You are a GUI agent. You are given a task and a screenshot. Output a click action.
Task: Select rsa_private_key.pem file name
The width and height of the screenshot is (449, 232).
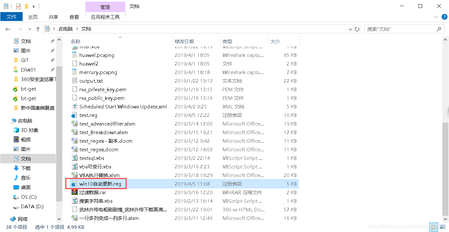click(x=103, y=89)
